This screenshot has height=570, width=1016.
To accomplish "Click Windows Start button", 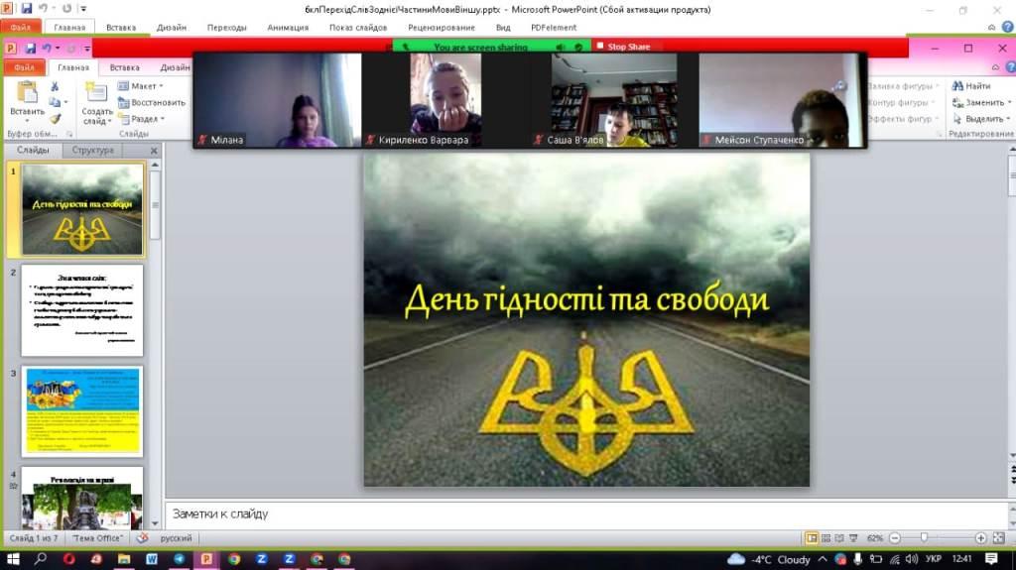I will [13, 559].
